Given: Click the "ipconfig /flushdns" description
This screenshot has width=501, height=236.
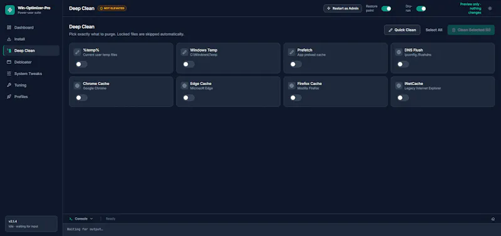Looking at the screenshot, I should tap(418, 55).
